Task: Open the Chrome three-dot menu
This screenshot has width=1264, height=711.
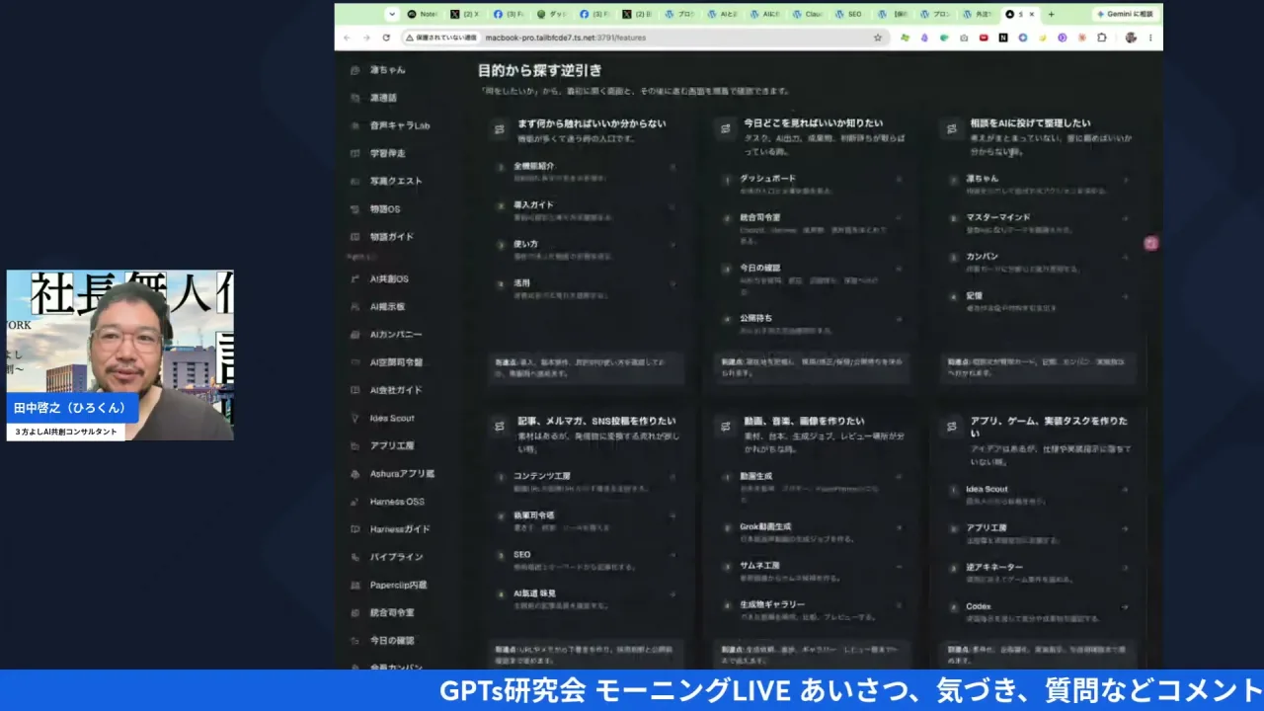Action: (1150, 38)
